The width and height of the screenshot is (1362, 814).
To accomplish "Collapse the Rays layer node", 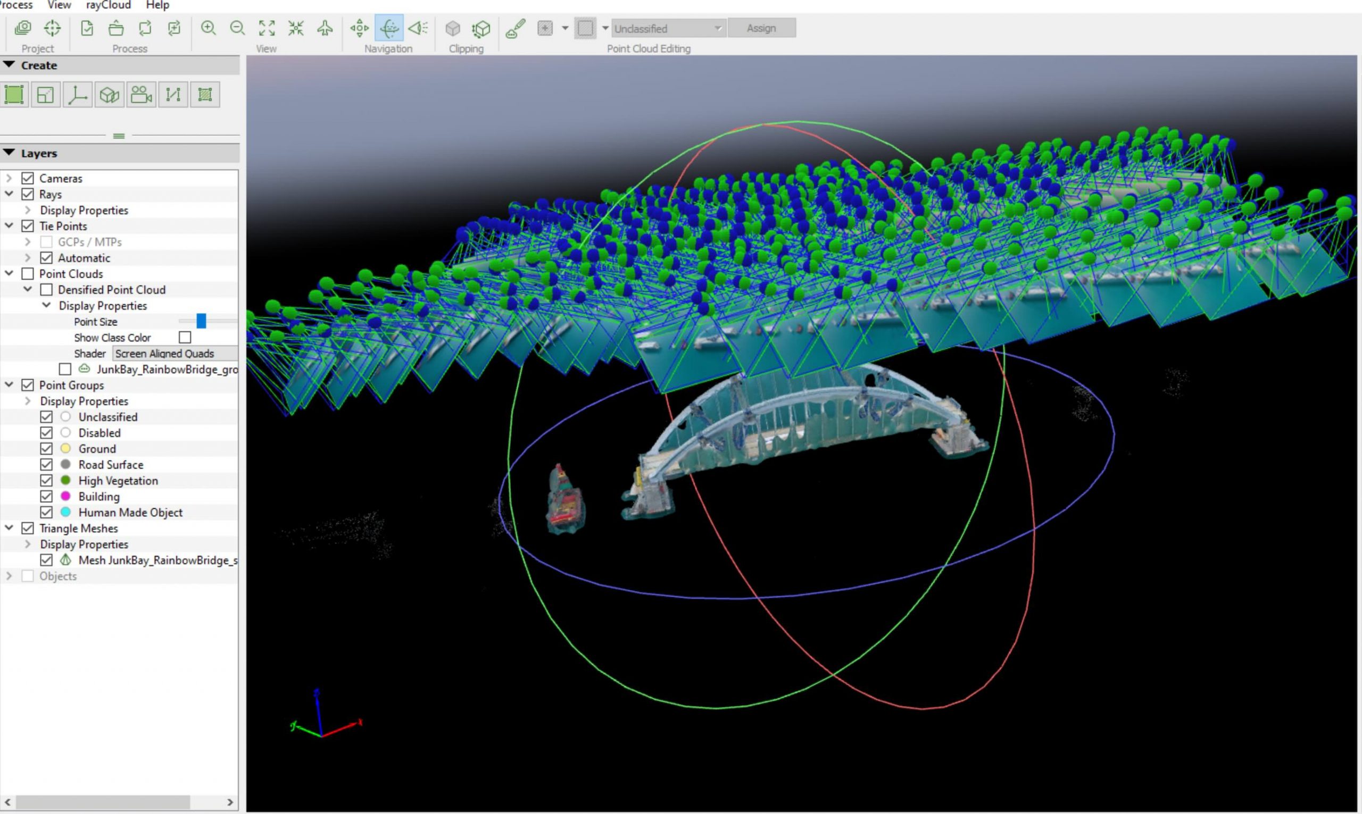I will (x=9, y=194).
